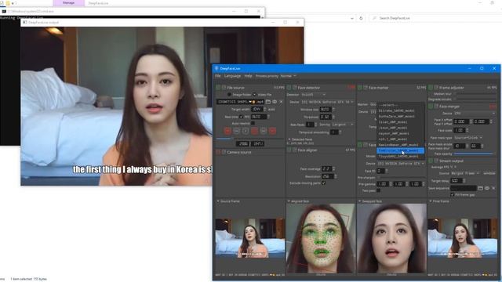The image size is (502, 282).
Task: Seek video backward in File source
Action: (x=236, y=131)
